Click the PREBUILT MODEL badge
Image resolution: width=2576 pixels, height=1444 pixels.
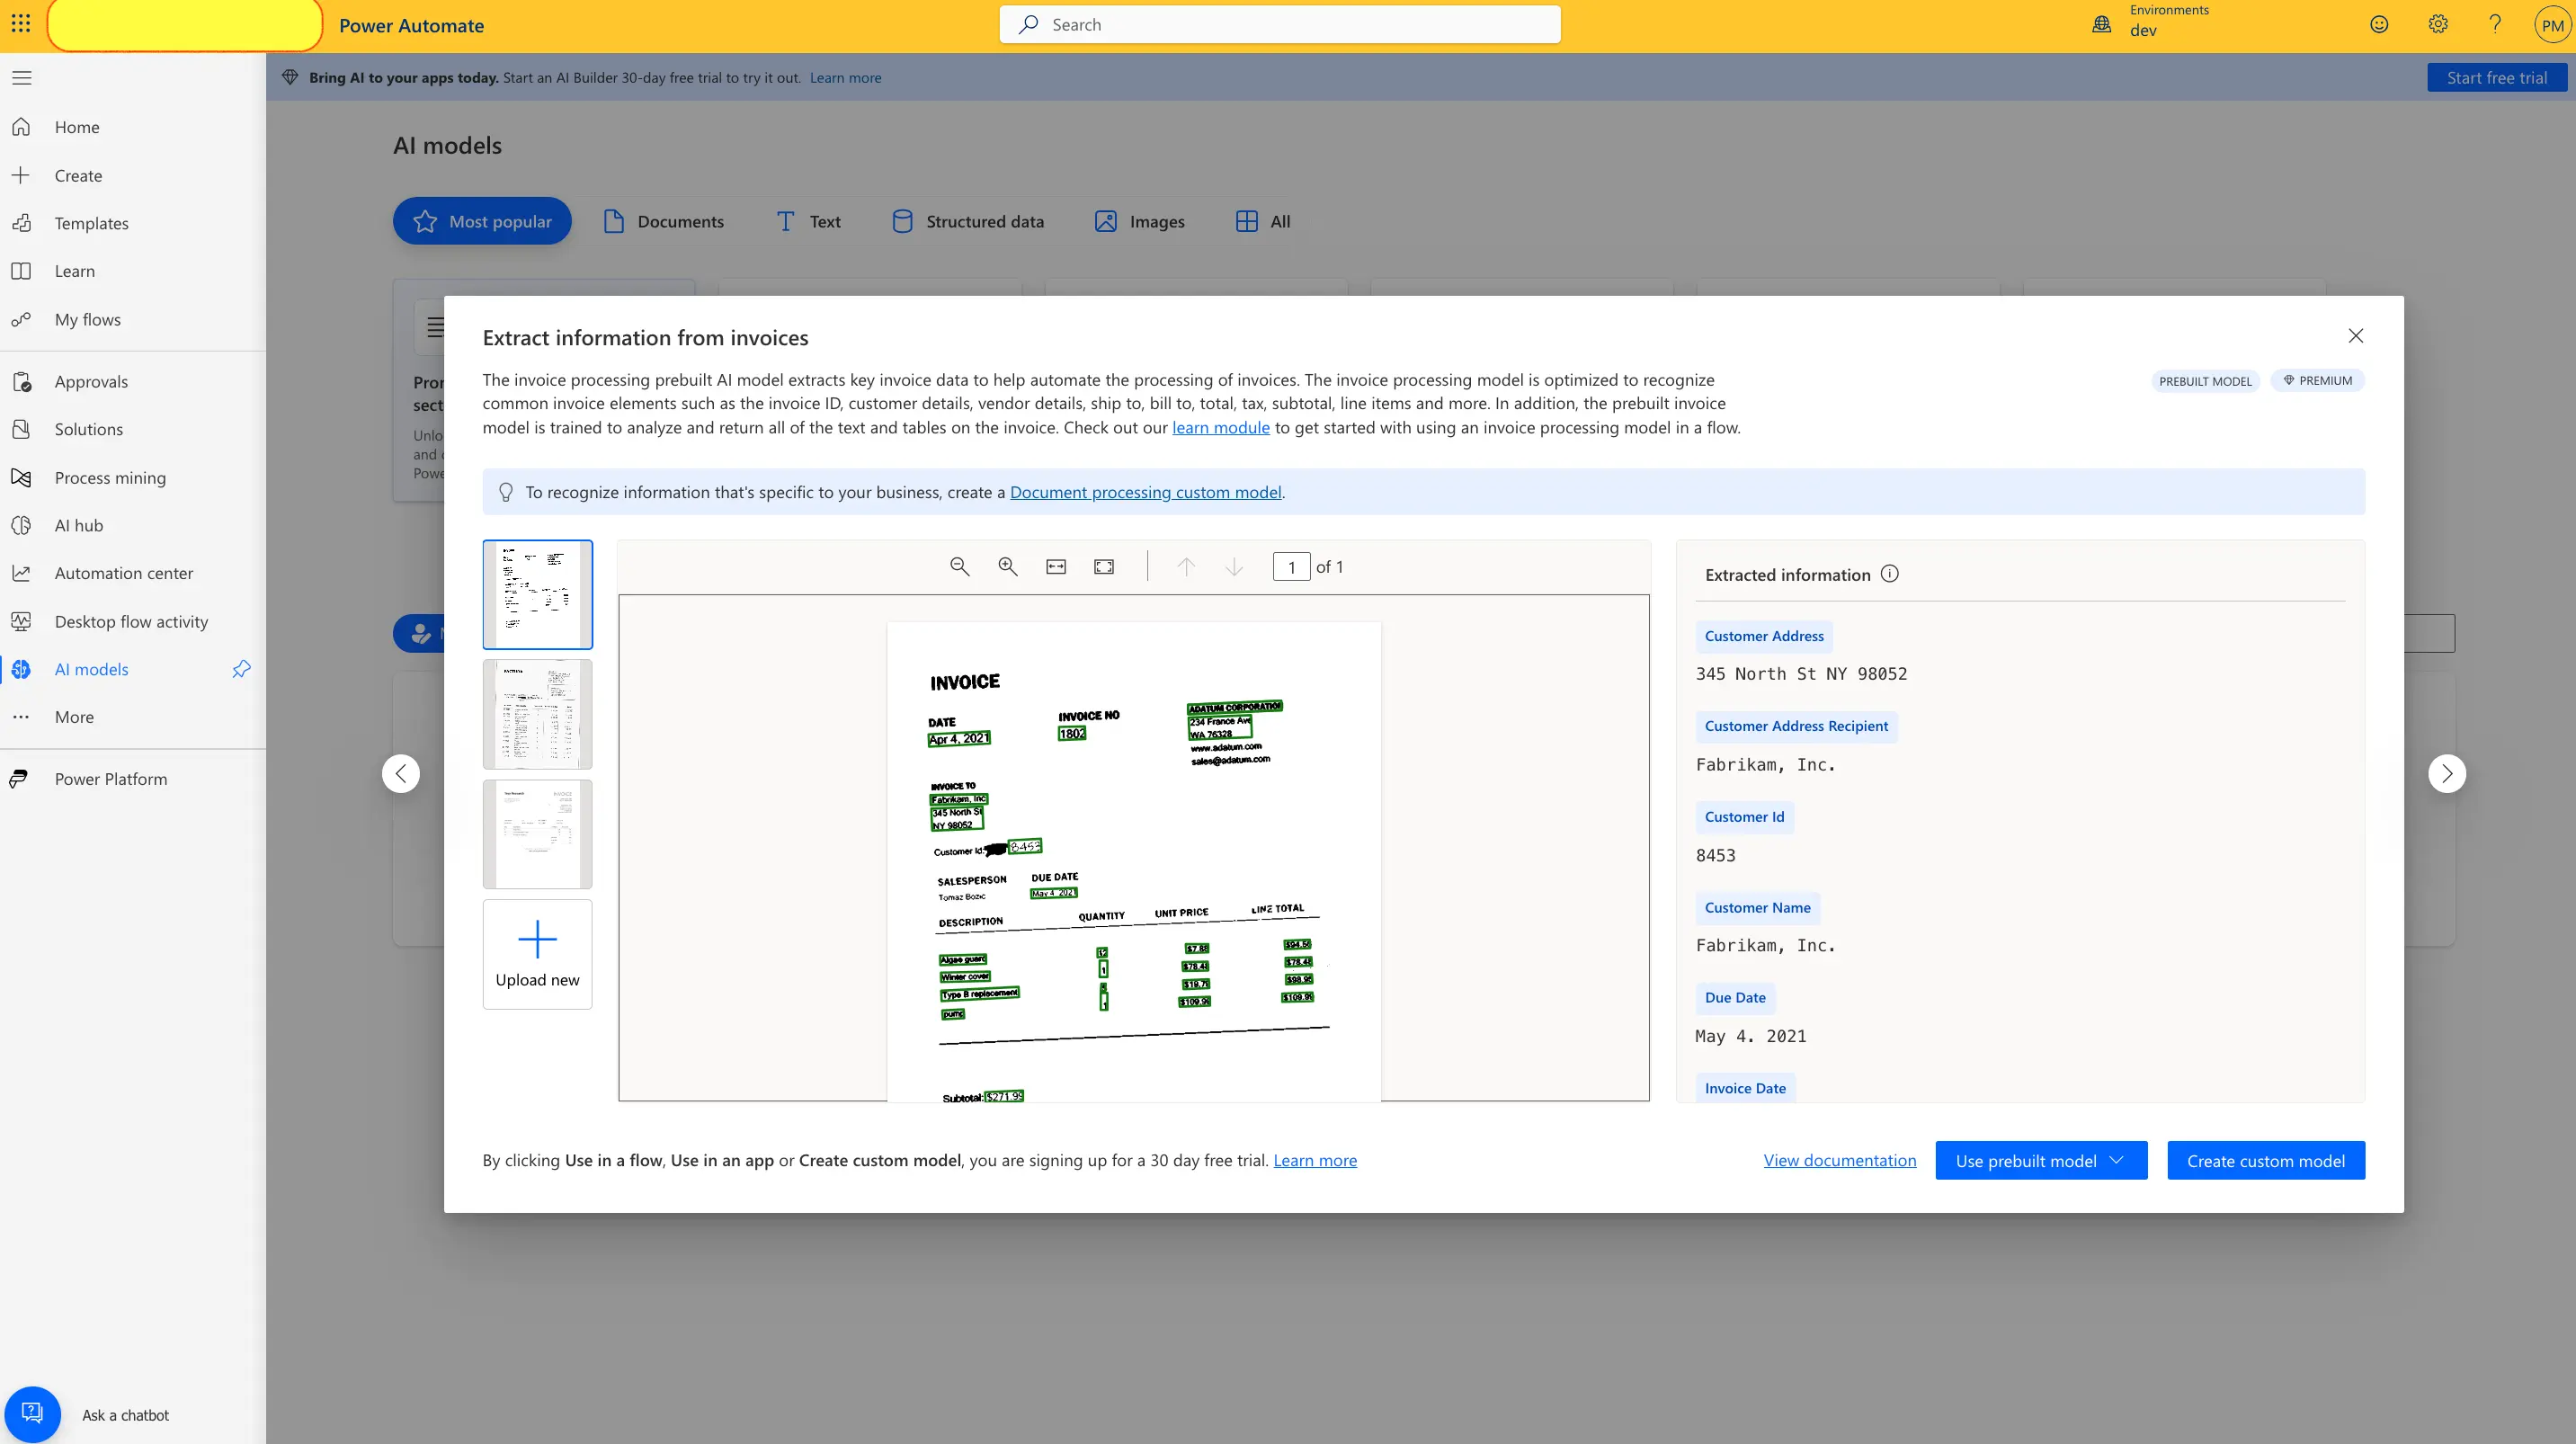tap(2204, 381)
